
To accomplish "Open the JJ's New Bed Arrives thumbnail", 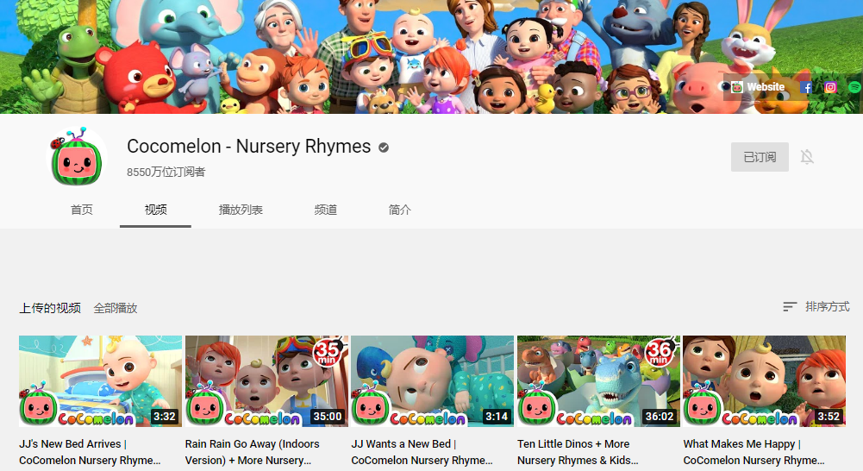I will pos(100,381).
